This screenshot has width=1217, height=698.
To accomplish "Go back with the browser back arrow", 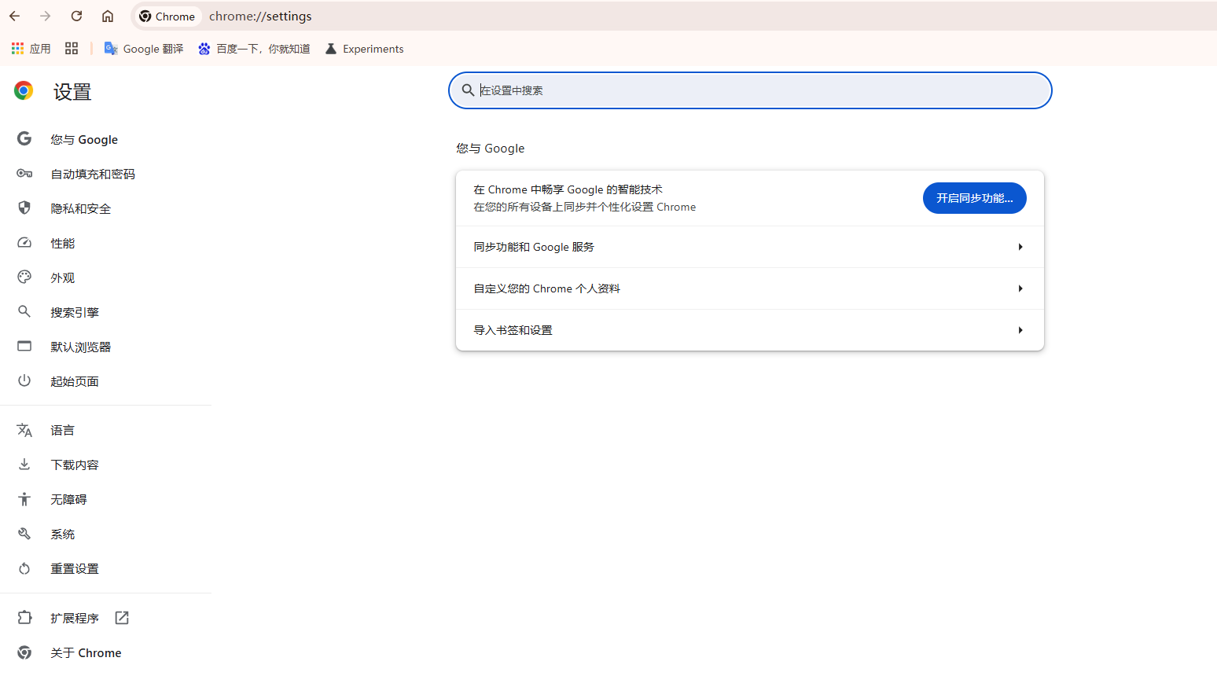I will click(x=15, y=16).
